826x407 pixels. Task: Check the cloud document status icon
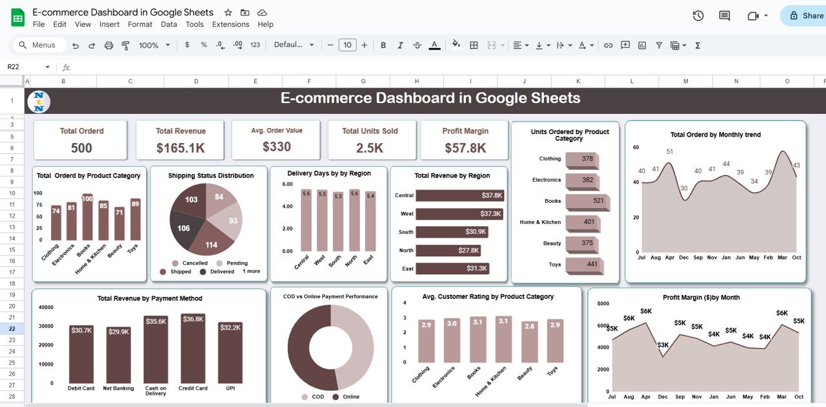(x=262, y=13)
